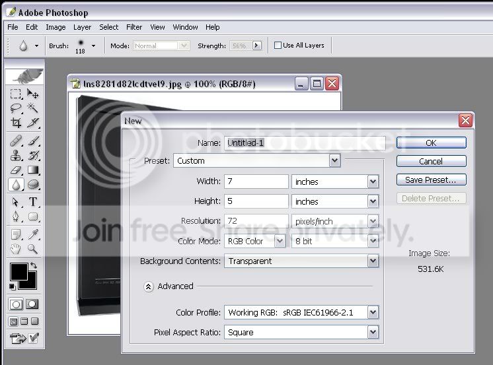Click Save Preset button
The image size is (493, 365).
click(431, 180)
